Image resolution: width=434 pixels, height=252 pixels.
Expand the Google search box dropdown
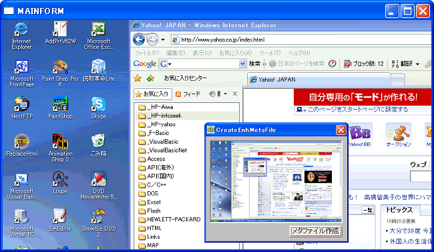click(242, 64)
